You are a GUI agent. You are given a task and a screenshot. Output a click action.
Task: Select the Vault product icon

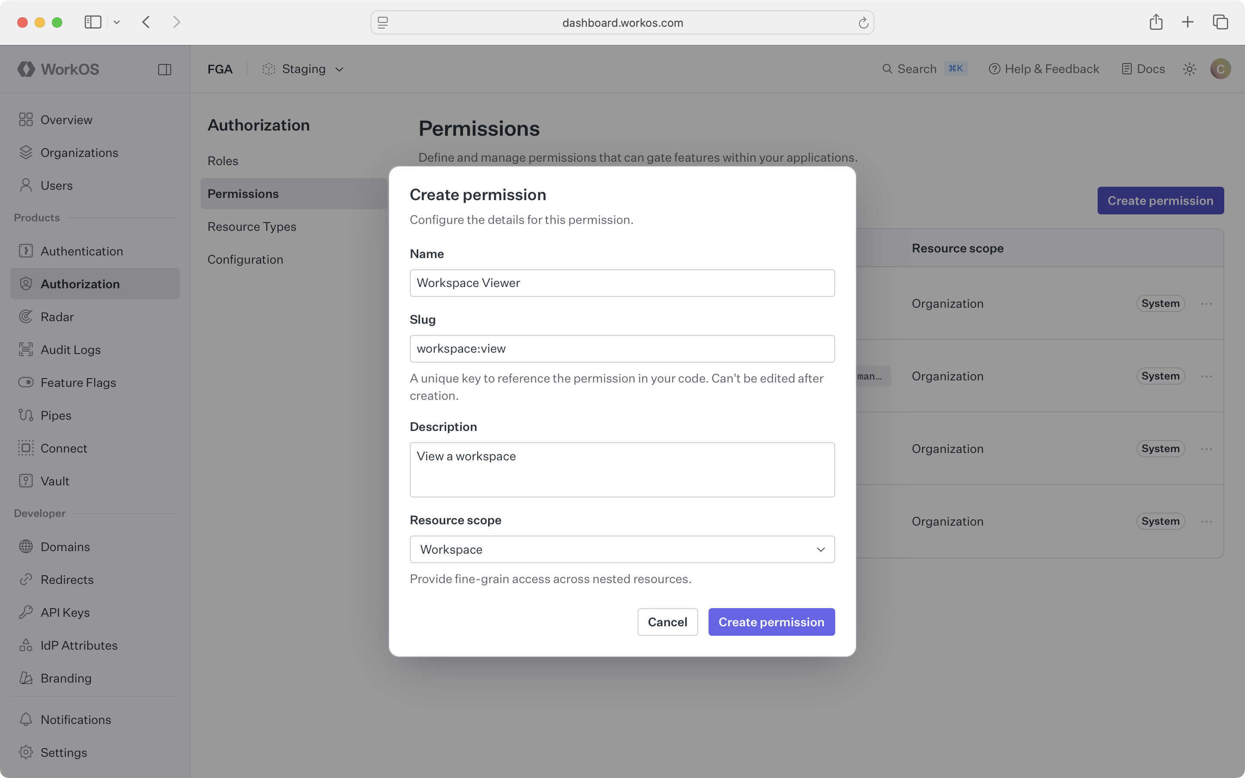coord(26,481)
